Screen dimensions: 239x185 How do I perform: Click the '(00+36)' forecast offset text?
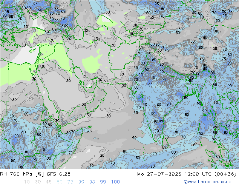(225, 174)
